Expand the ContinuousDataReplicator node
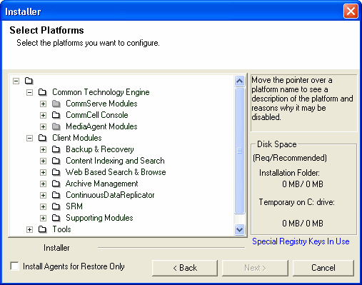 [x=43, y=195]
